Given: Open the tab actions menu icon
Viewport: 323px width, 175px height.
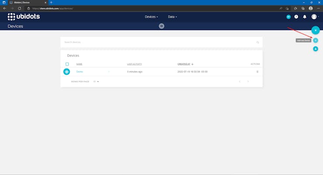Looking at the screenshot, I should click(4, 3).
